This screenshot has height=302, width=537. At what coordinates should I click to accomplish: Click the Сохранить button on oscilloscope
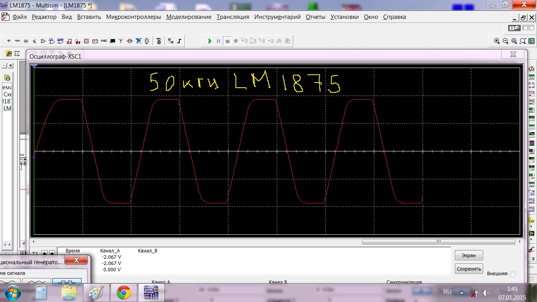pos(469,269)
